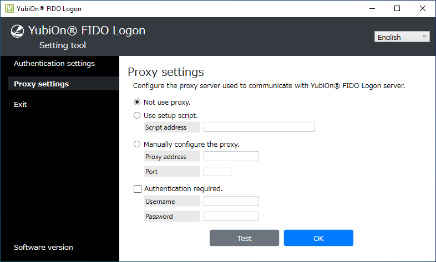
Task: Focus the Script address input field
Action: pyautogui.click(x=258, y=127)
